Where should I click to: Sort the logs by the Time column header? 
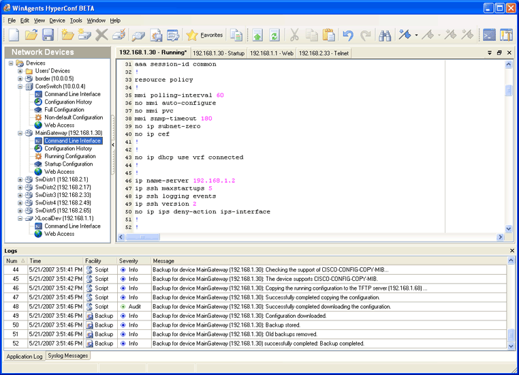coord(55,260)
